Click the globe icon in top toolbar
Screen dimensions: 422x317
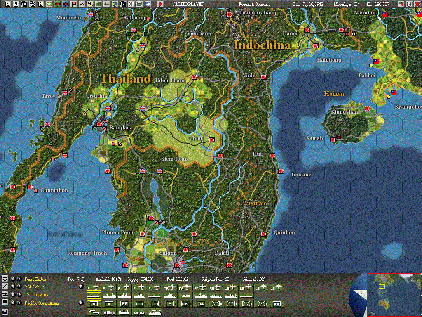[x=115, y=4]
